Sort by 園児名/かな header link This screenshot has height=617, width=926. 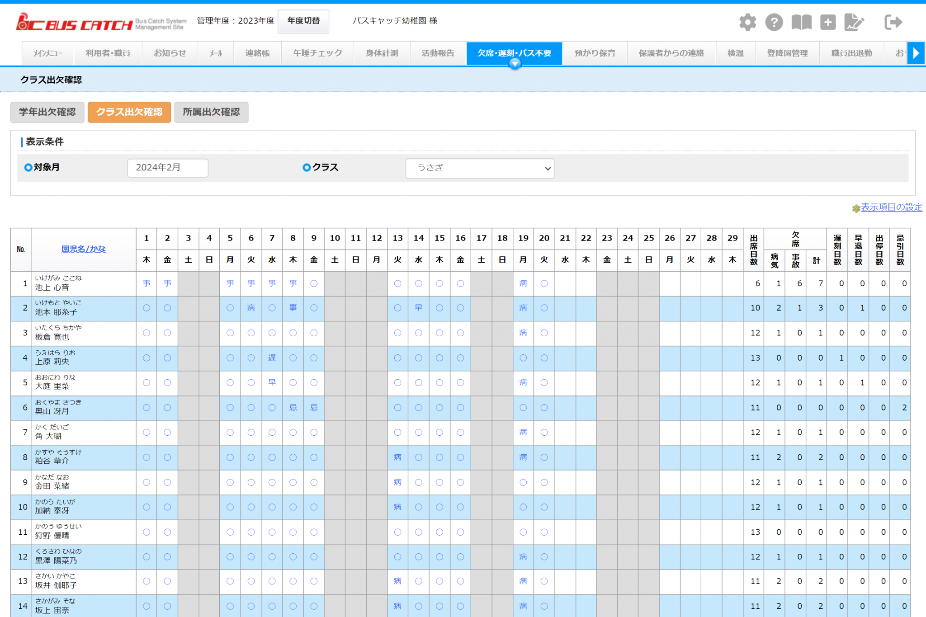coord(84,249)
